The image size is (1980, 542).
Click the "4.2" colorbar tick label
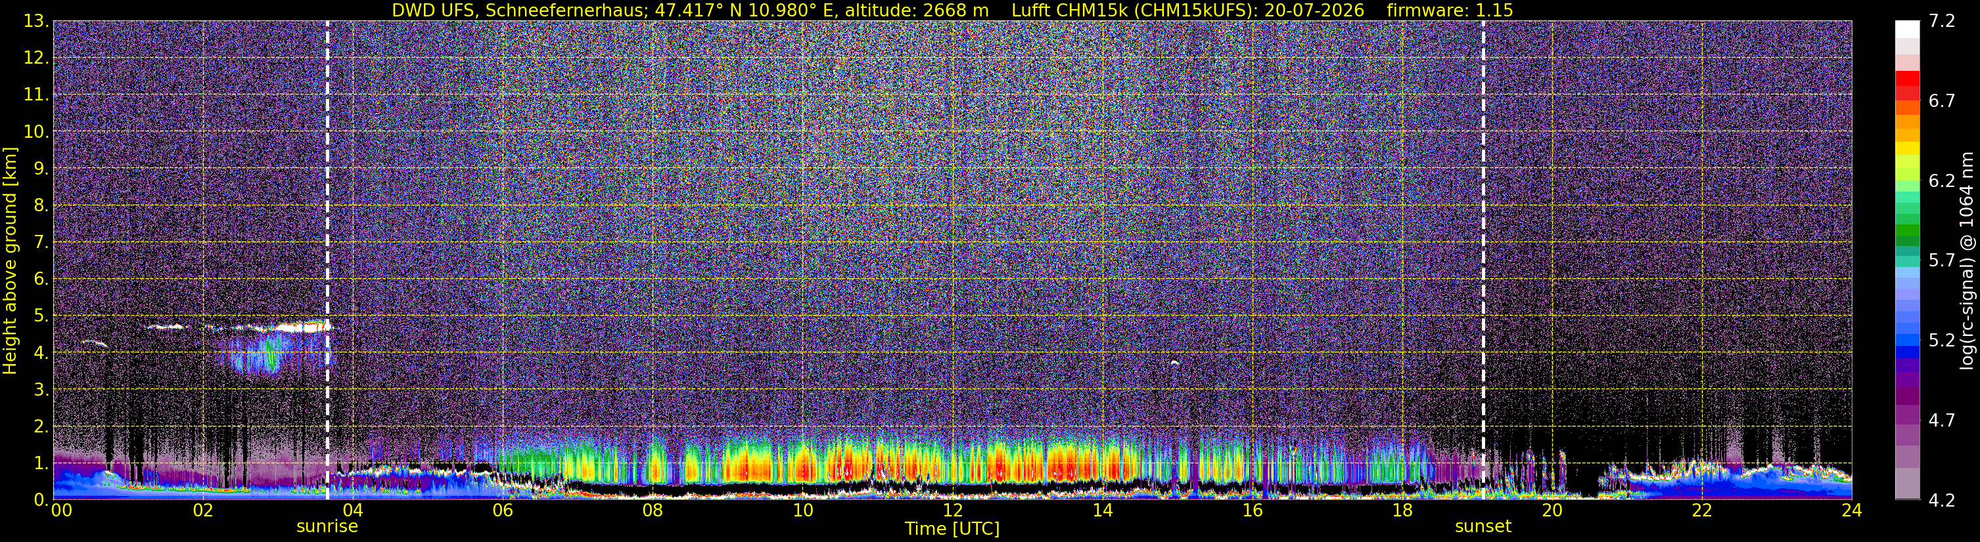pos(1942,500)
